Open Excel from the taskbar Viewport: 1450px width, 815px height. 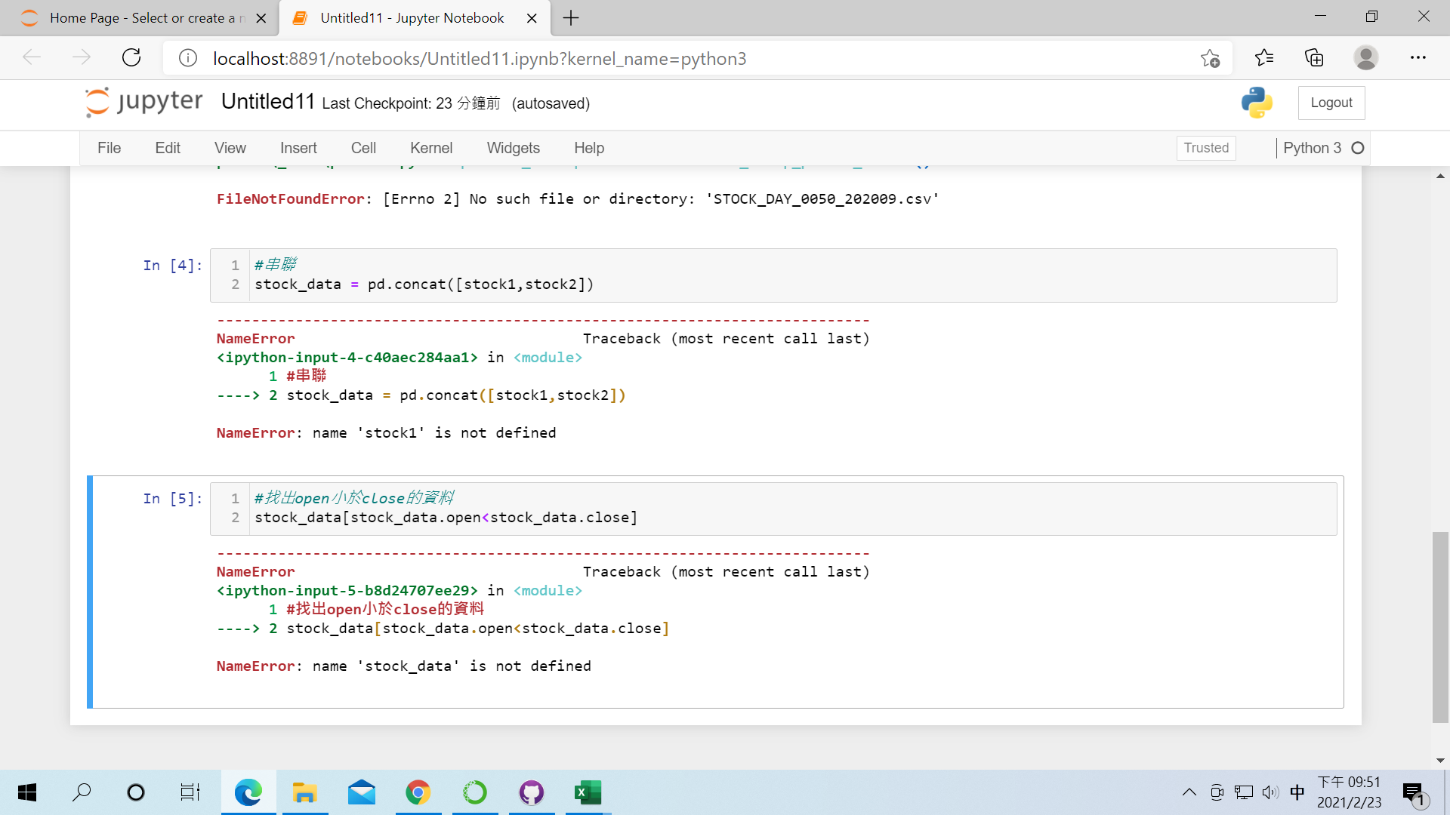click(588, 792)
